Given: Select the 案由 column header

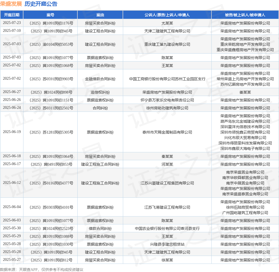Looking at the screenshot, I should click(x=100, y=15).
